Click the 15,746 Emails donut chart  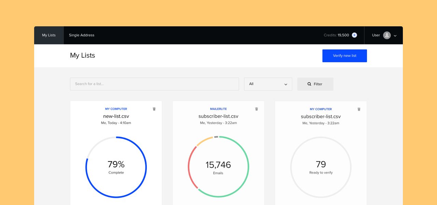pos(218,167)
